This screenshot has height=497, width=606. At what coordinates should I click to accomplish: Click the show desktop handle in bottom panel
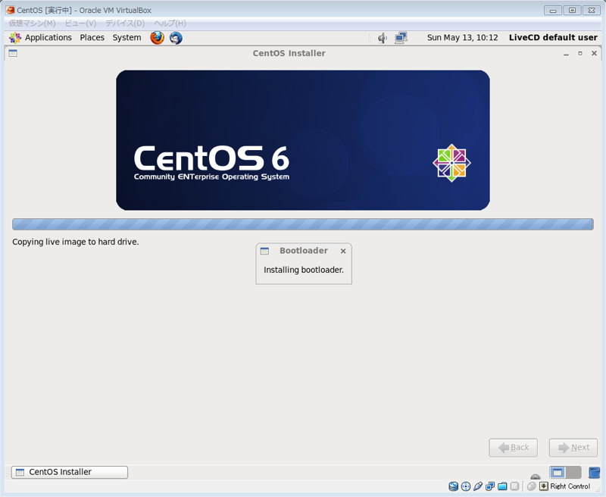pyautogui.click(x=8, y=472)
